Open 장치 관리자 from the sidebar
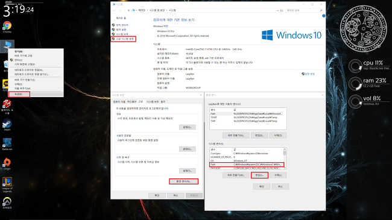This screenshot has height=220, width=392. pyautogui.click(x=122, y=25)
